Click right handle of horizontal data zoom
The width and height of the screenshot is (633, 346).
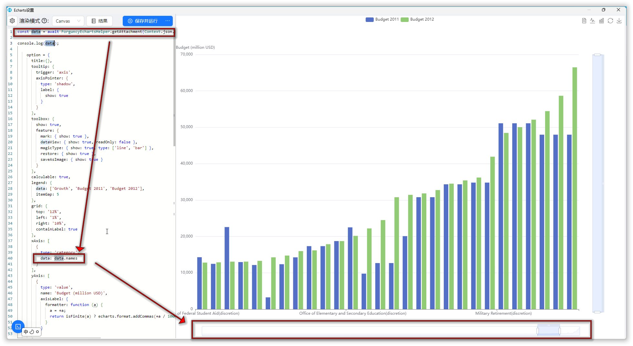560,331
